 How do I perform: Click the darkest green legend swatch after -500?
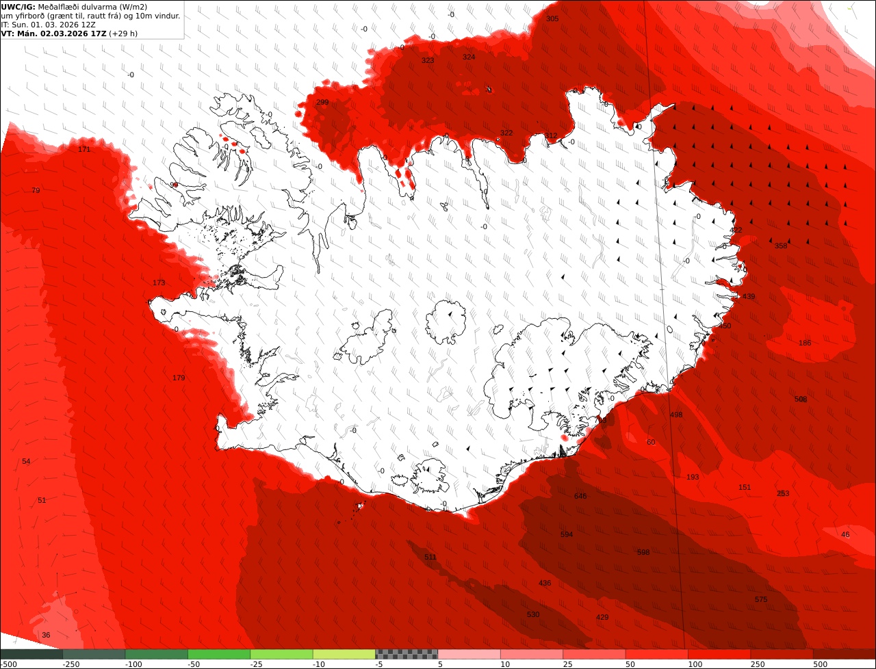coord(31,654)
